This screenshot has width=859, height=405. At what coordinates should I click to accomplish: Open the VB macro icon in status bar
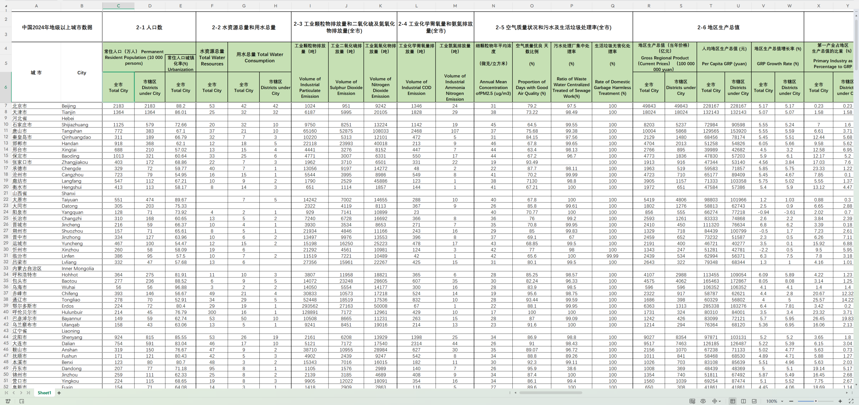click(x=8, y=401)
